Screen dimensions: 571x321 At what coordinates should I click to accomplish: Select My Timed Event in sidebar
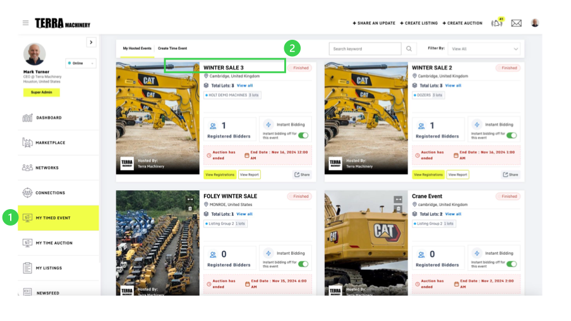point(58,218)
